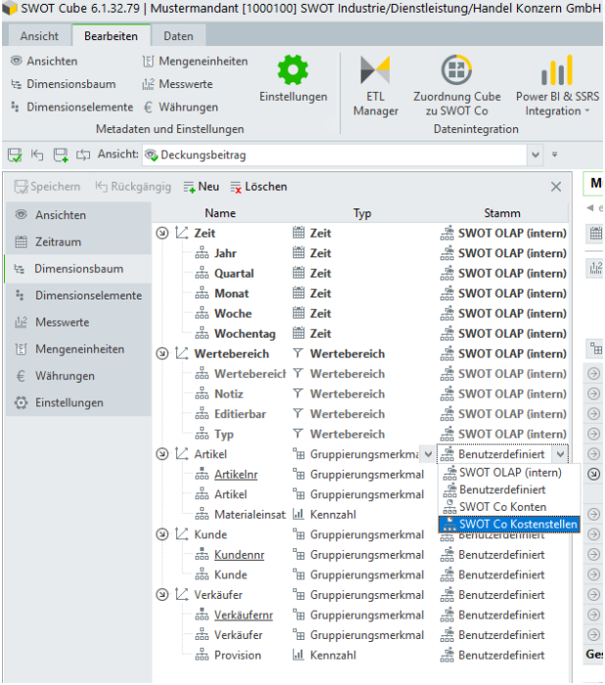This screenshot has height=685, width=605.
Task: Open Power BI & SSRS Integration
Action: (x=556, y=85)
